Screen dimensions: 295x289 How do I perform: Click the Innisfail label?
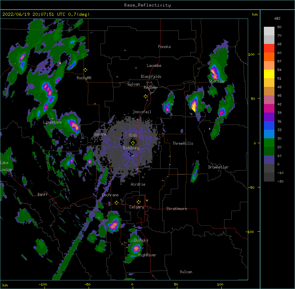(x=142, y=112)
